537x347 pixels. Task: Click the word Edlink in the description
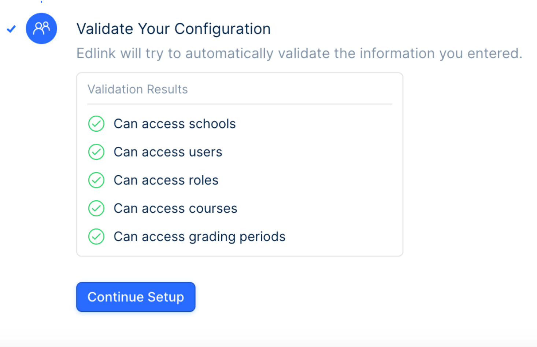pos(96,54)
